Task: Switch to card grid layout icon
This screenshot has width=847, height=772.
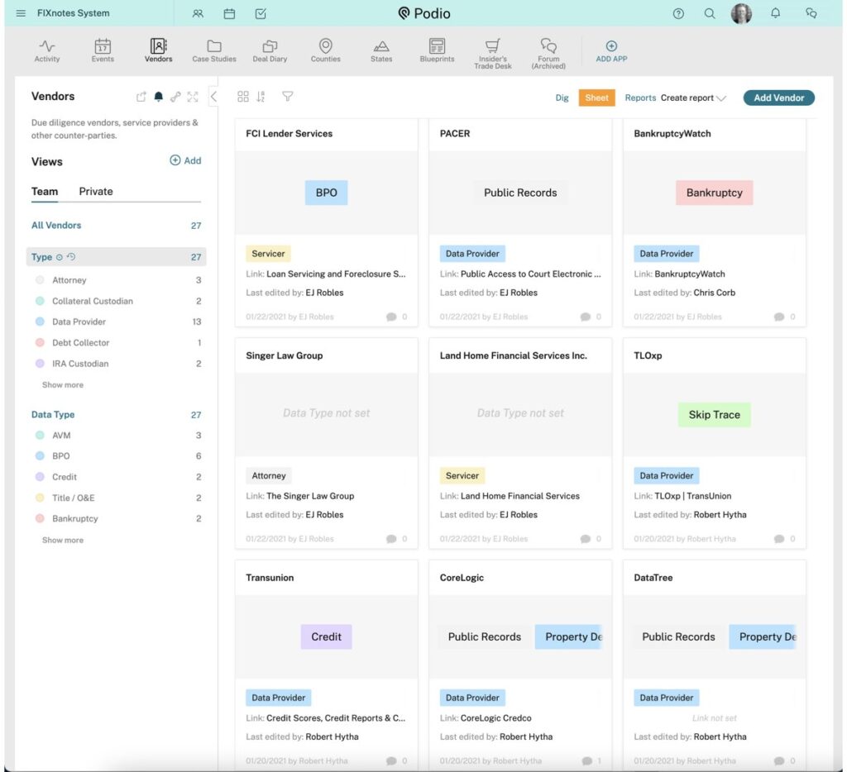Action: point(243,97)
